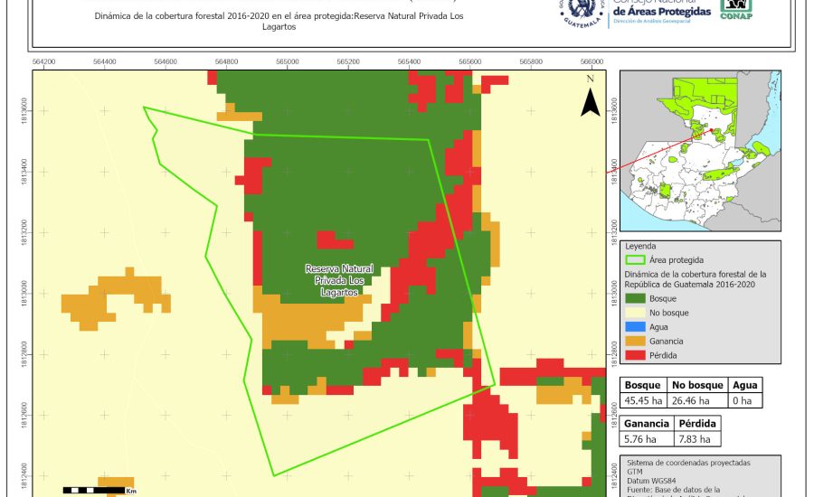The width and height of the screenshot is (814, 497).
Task: Click the scale bar in kilometers
Action: pyautogui.click(x=99, y=490)
